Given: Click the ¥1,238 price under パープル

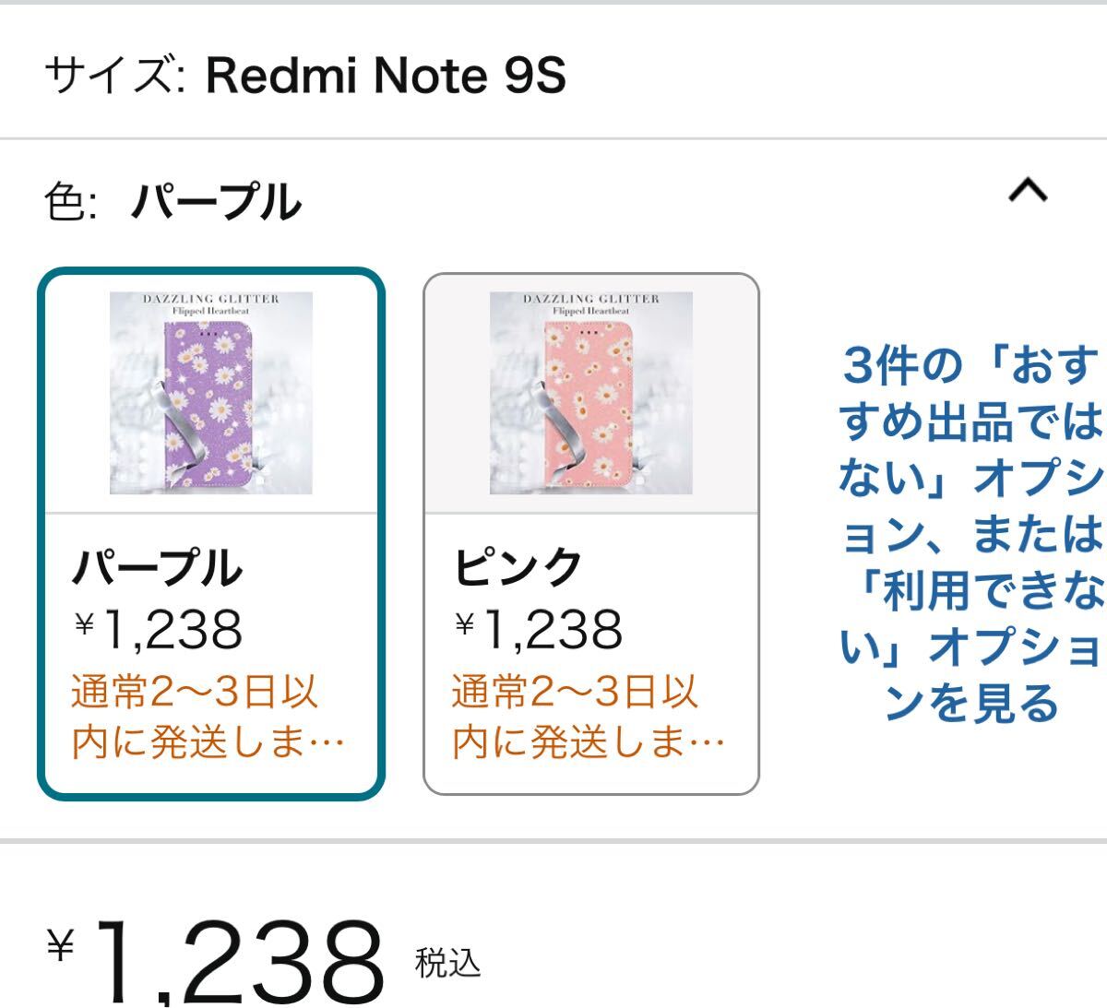Looking at the screenshot, I should pos(159,629).
